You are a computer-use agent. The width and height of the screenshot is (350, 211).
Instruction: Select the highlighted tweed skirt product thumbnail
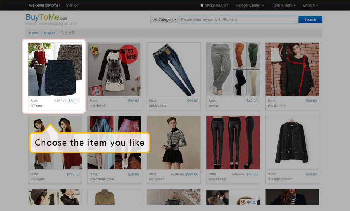(55, 70)
